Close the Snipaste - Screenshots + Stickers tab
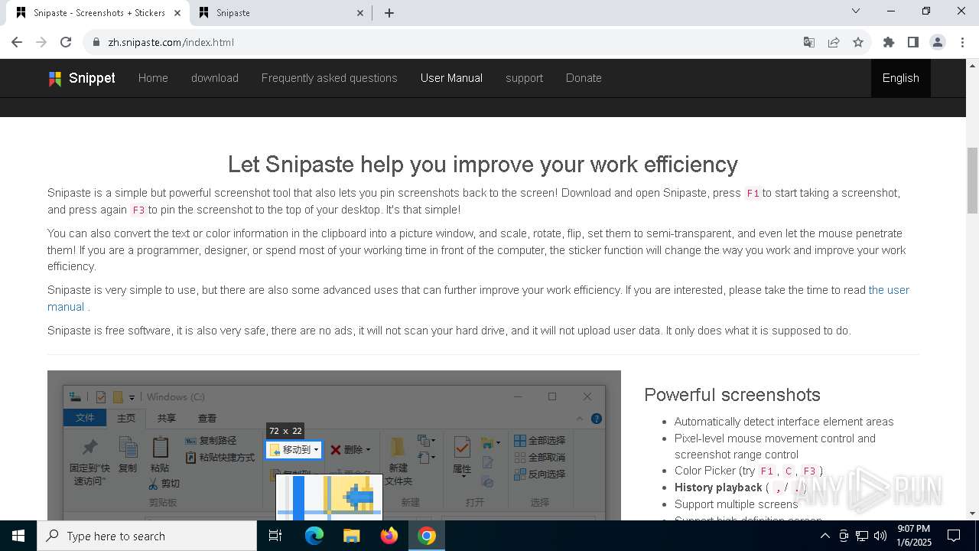The height and width of the screenshot is (551, 979). pyautogui.click(x=178, y=13)
